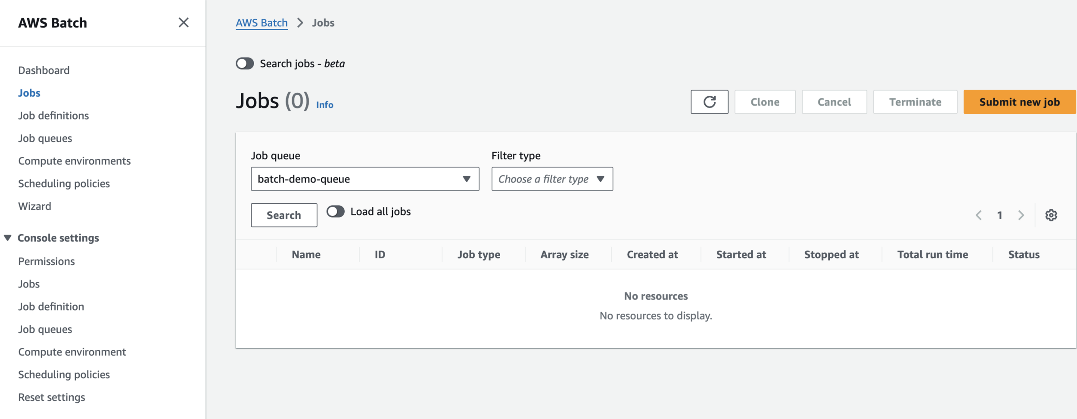Screen dimensions: 1077x419
Task: Open the Wizard sidebar item
Action: click(x=34, y=206)
